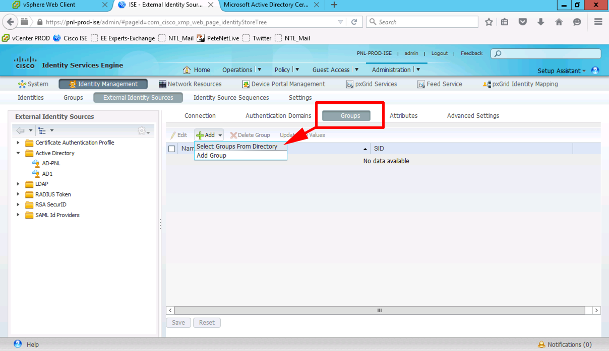Click the admin user link
The image size is (609, 351).
[x=411, y=53]
